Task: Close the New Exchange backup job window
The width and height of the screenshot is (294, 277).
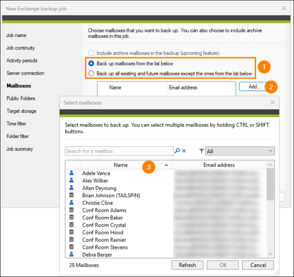Action: 284,8
